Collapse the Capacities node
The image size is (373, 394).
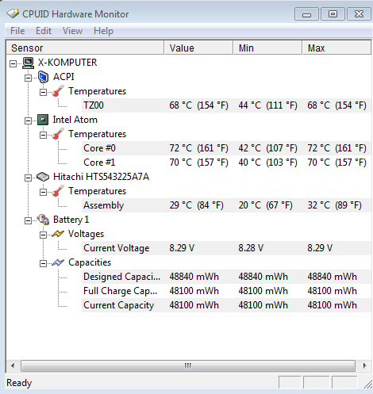[43, 263]
